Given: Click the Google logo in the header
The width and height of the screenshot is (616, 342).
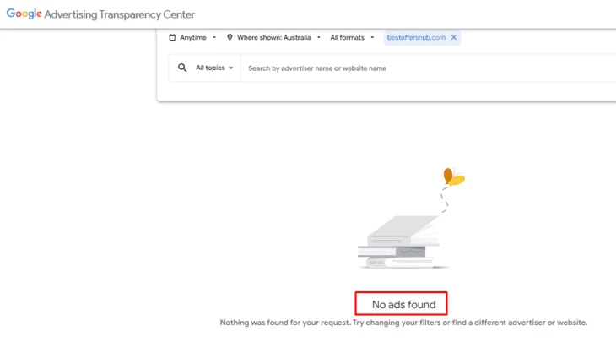Looking at the screenshot, I should pos(24,14).
